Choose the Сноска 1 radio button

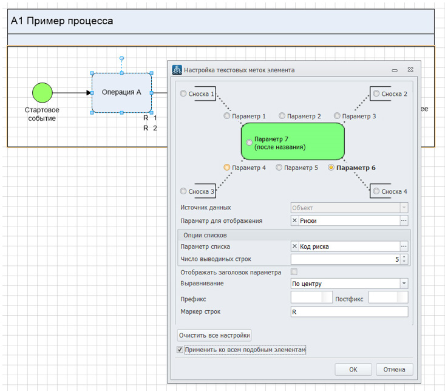point(183,94)
